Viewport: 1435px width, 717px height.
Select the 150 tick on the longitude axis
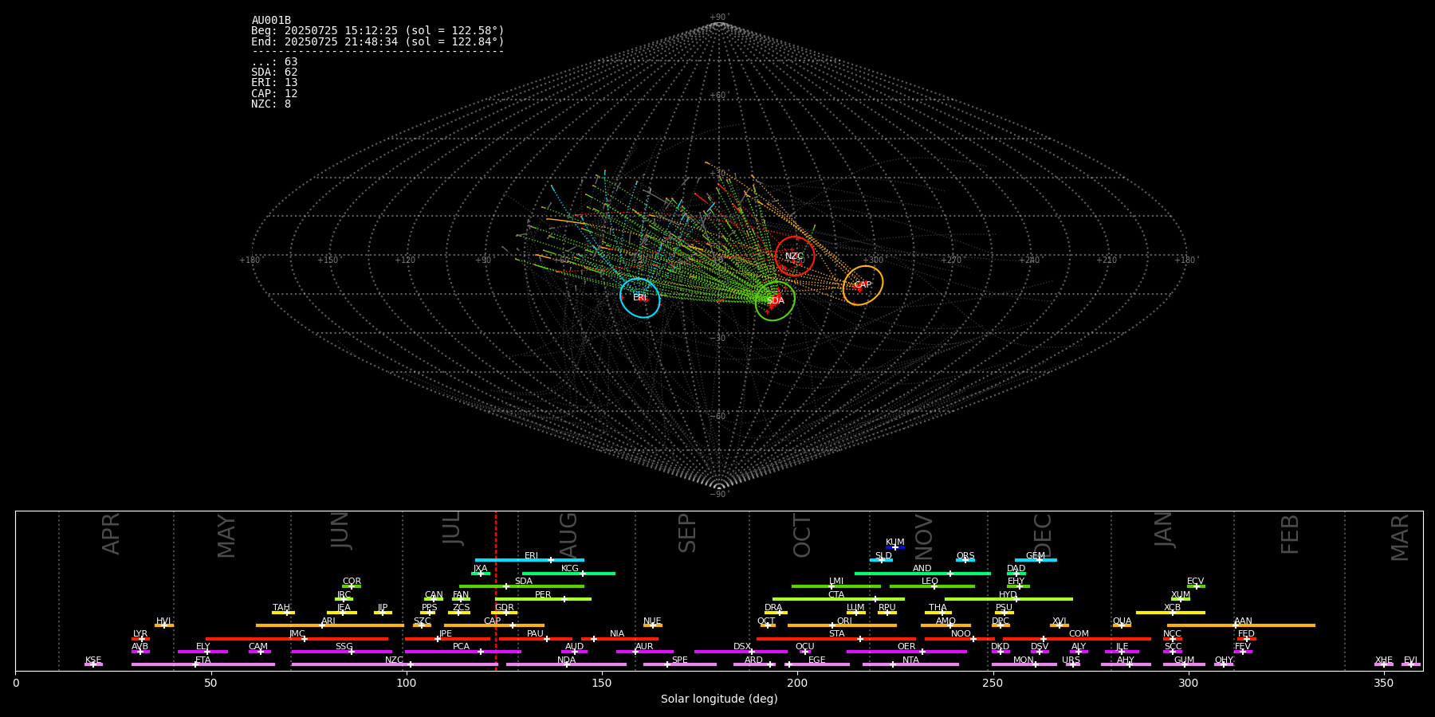[602, 683]
